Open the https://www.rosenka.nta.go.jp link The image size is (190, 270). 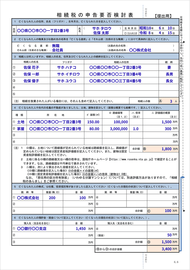(x=131, y=160)
